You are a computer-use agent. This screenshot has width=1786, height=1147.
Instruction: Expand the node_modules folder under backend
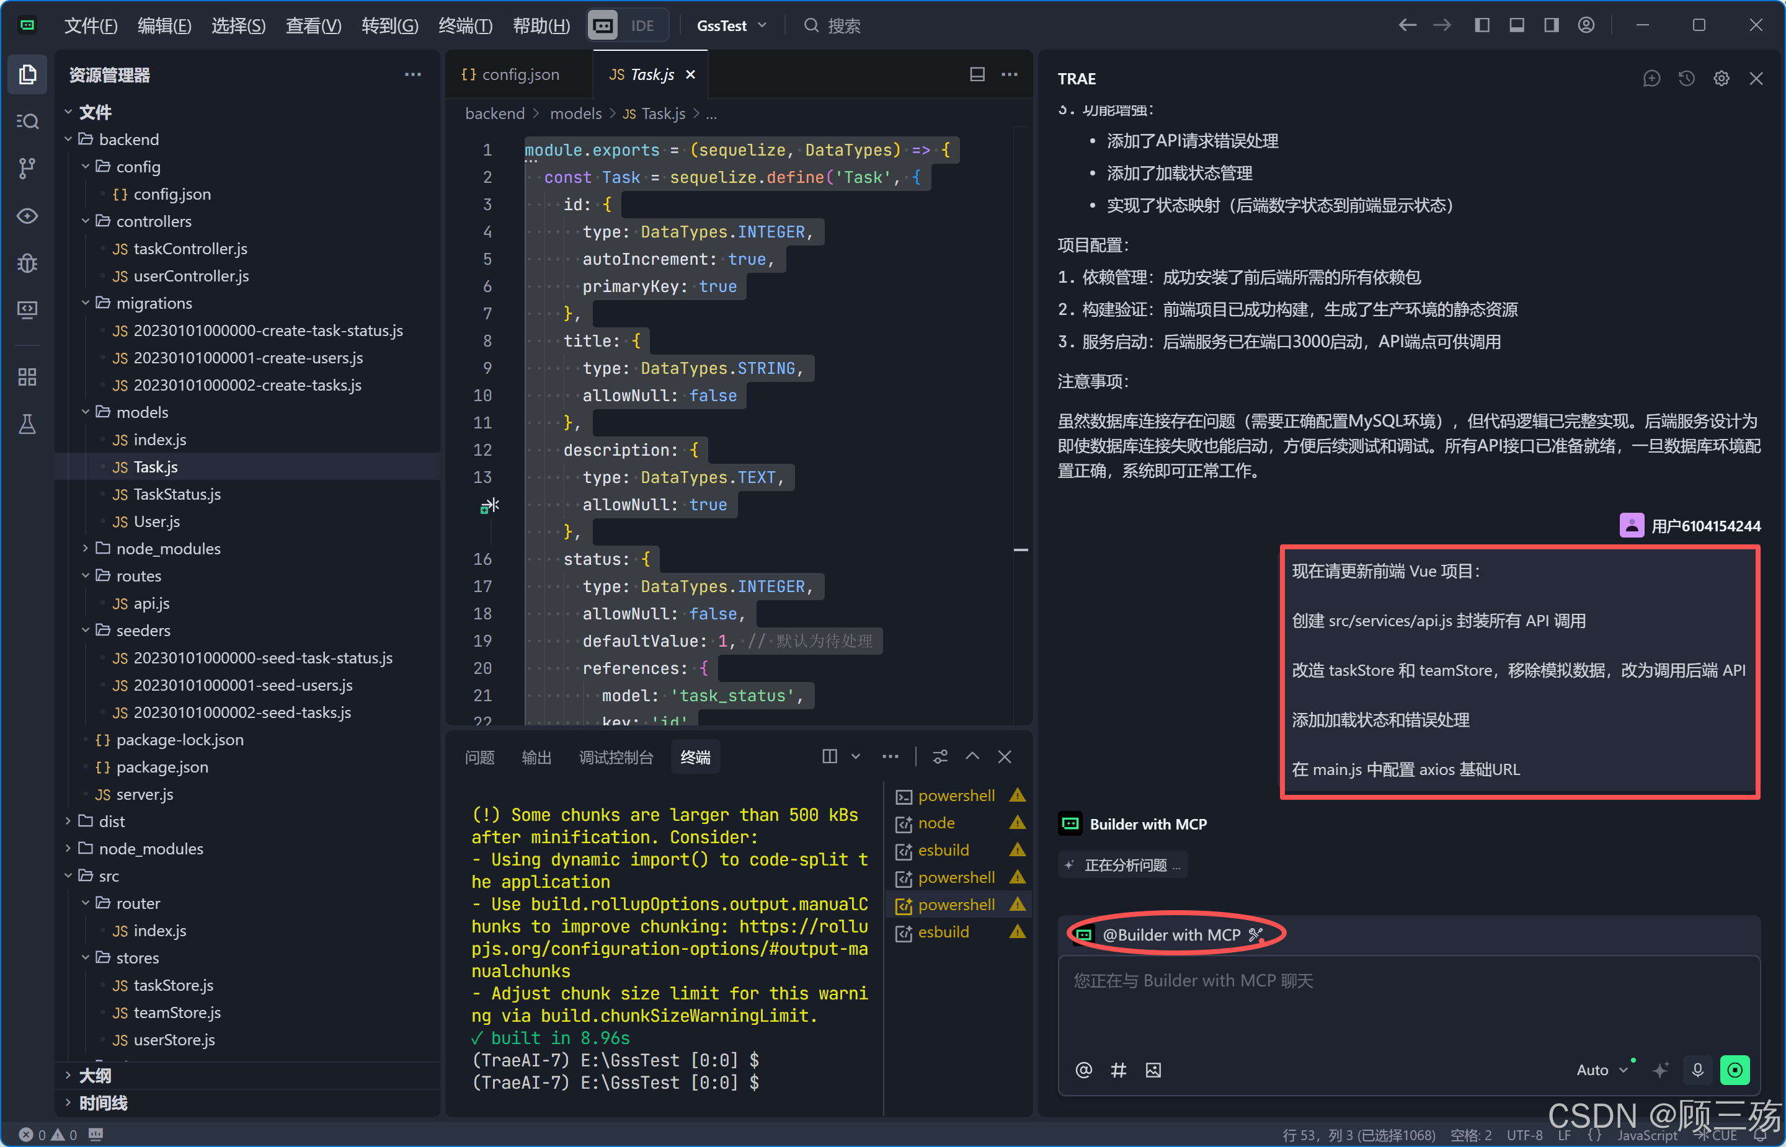[x=167, y=549]
